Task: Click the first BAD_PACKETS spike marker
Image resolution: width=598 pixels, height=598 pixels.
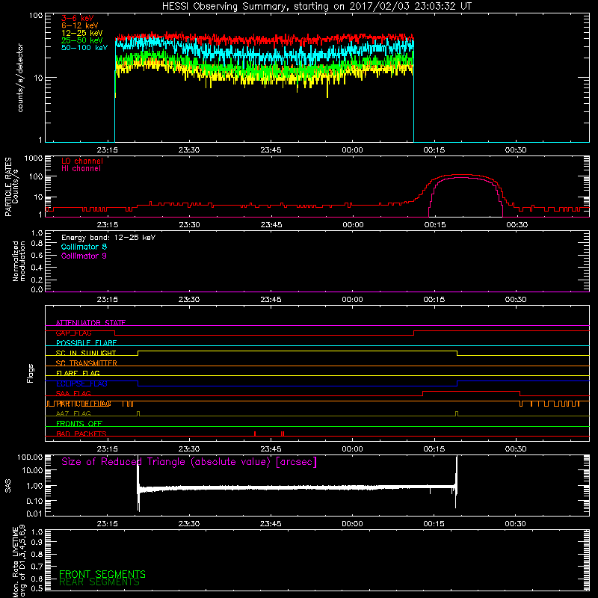Action: click(x=255, y=434)
